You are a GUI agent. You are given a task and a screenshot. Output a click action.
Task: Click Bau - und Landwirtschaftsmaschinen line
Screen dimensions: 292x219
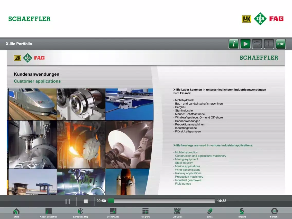coord(198,104)
